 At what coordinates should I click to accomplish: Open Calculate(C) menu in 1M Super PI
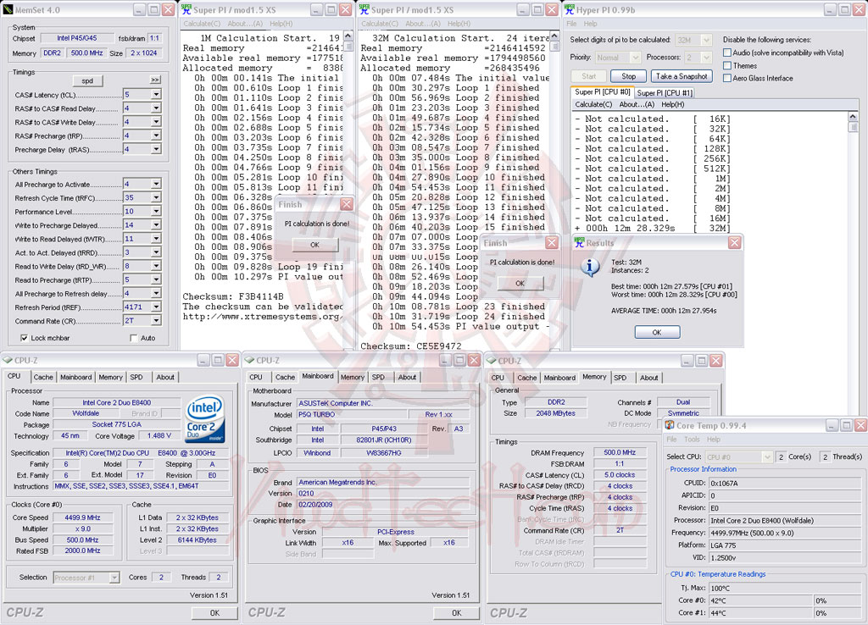click(x=202, y=24)
